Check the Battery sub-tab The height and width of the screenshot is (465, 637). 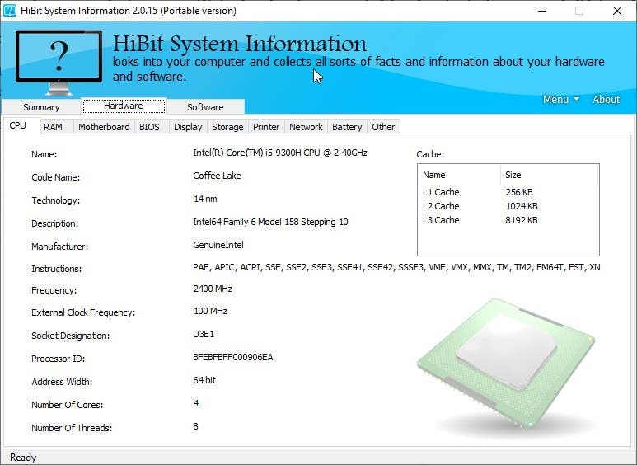point(347,127)
